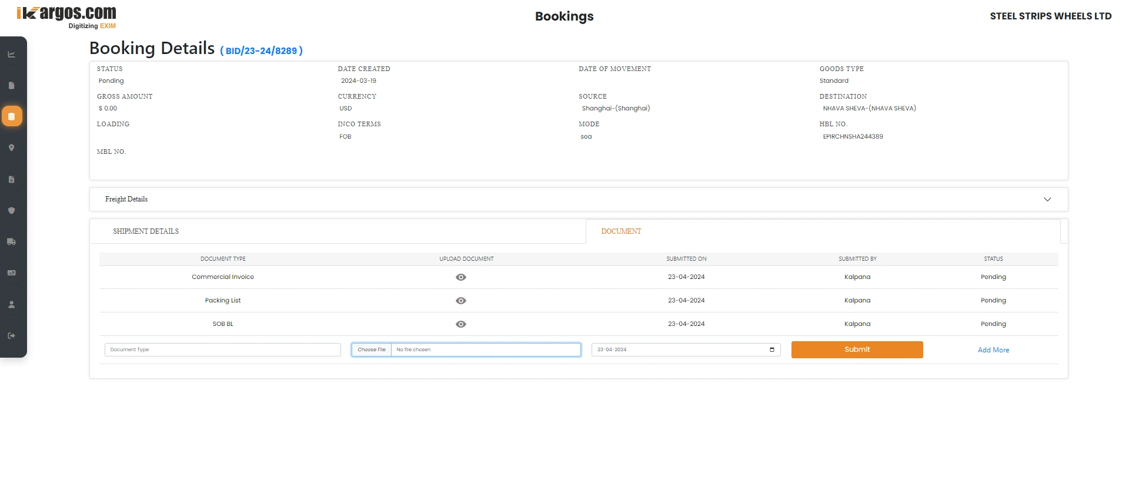View the Packing List document via eye icon

461,301
